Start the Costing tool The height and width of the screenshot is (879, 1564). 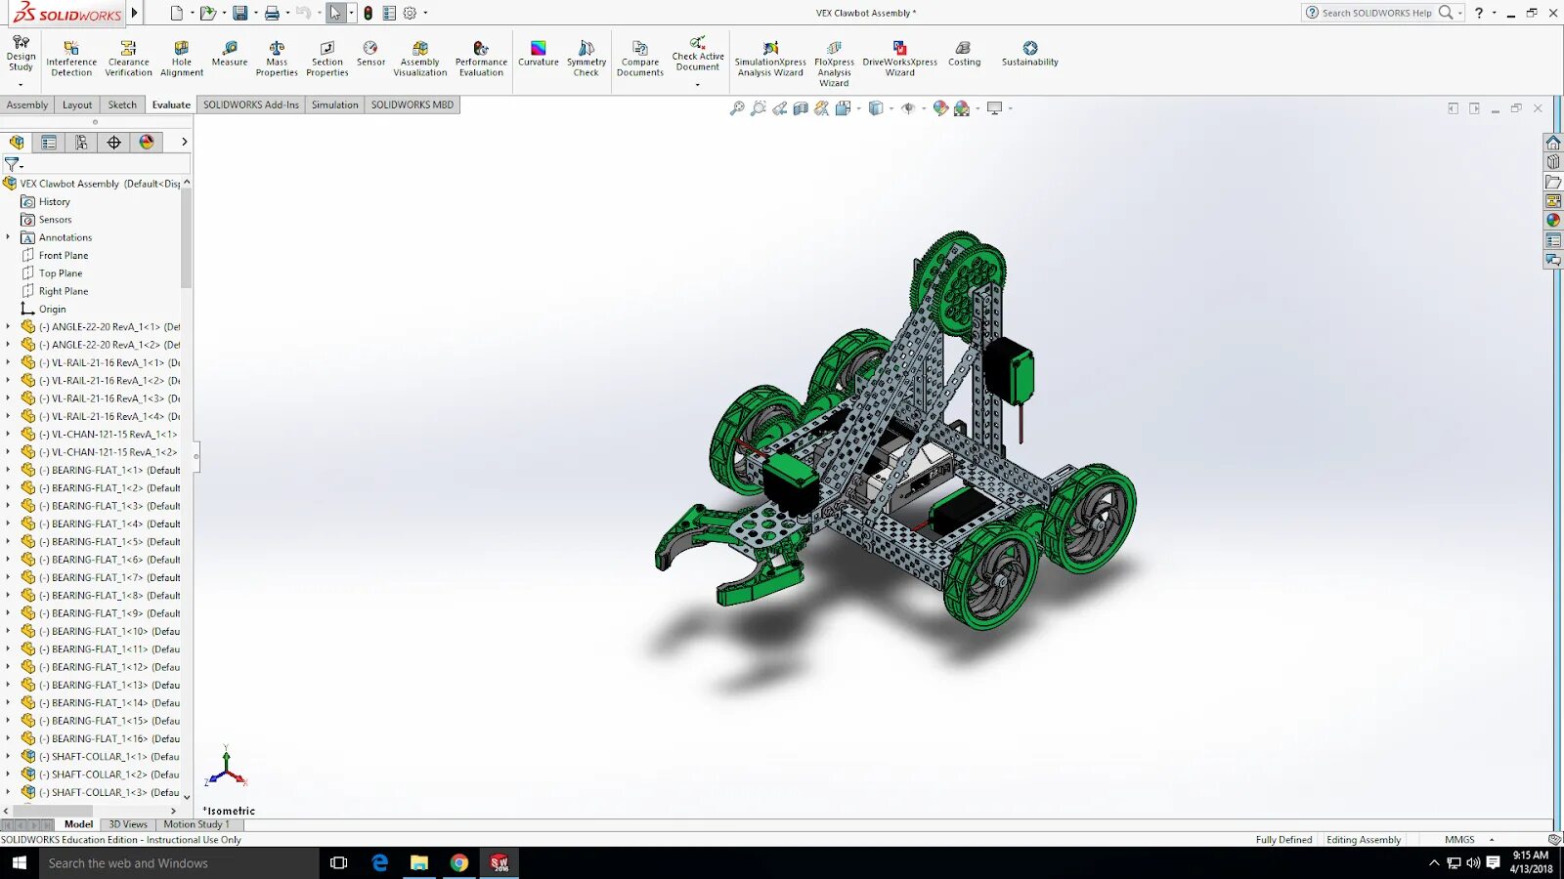coord(964,55)
